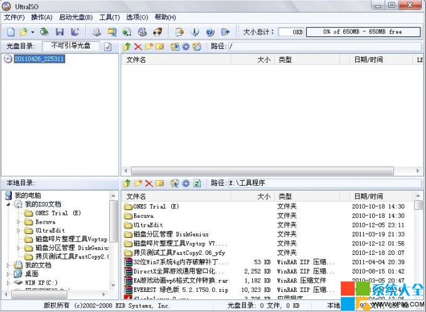Go up one folder in the ISO pane
This screenshot has width=426, height=312.
click(x=127, y=46)
